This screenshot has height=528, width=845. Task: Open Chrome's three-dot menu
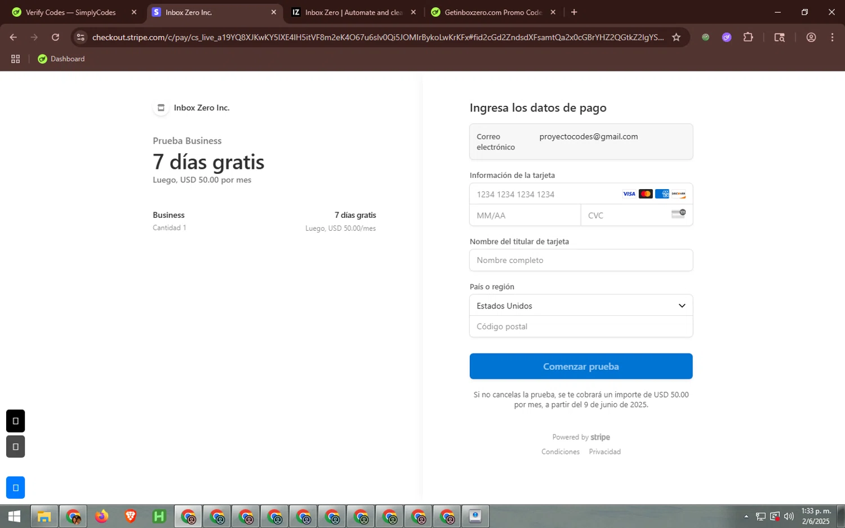pyautogui.click(x=832, y=37)
